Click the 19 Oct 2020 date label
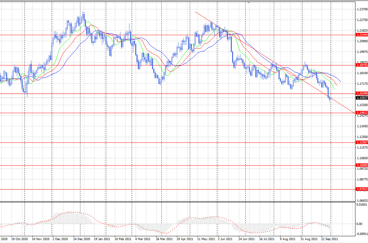The height and width of the screenshot is (243, 368). pyautogui.click(x=19, y=239)
